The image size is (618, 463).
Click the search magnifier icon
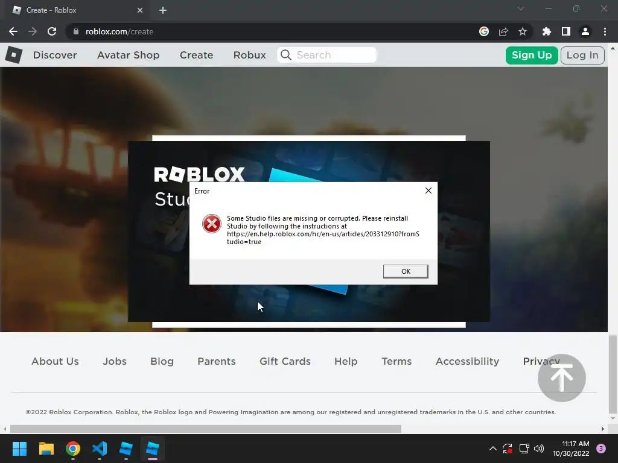click(x=285, y=55)
